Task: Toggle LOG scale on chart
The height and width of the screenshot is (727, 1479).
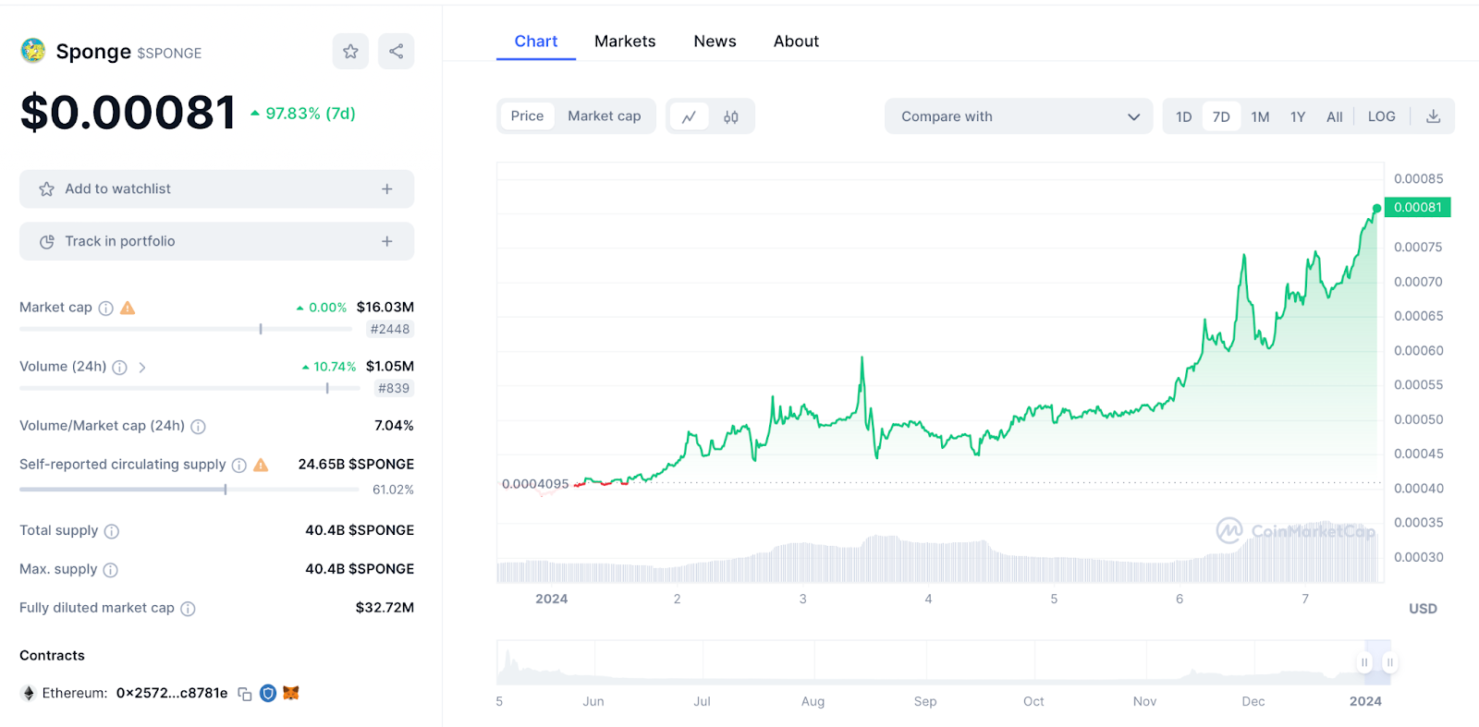Action: [1382, 117]
